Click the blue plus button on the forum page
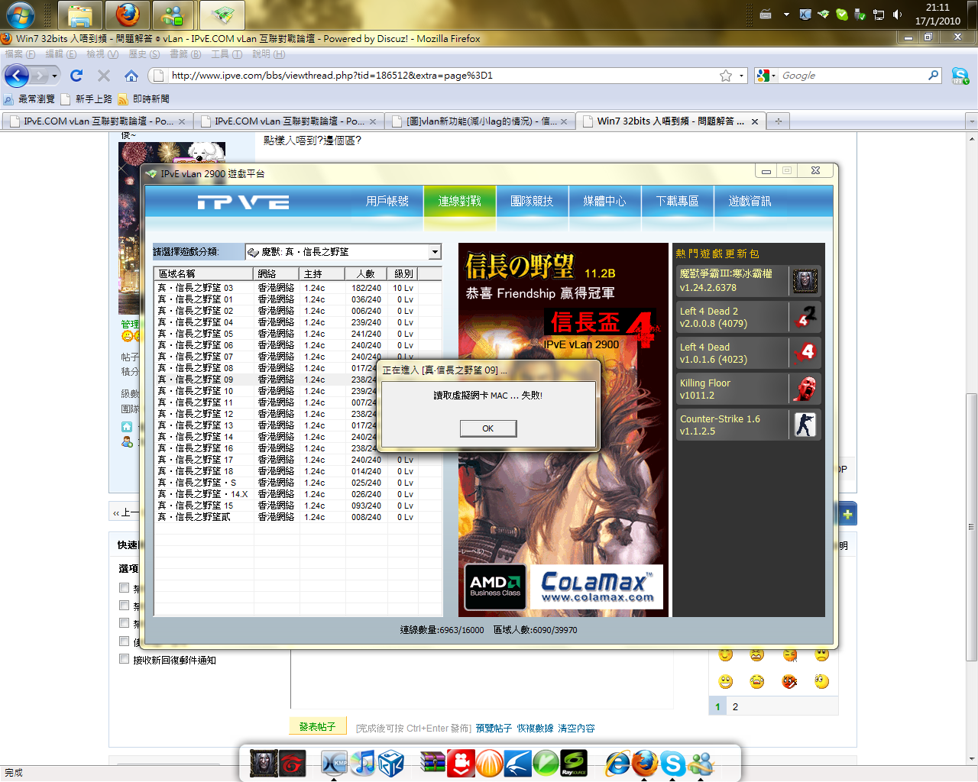The image size is (978, 782). 847,514
